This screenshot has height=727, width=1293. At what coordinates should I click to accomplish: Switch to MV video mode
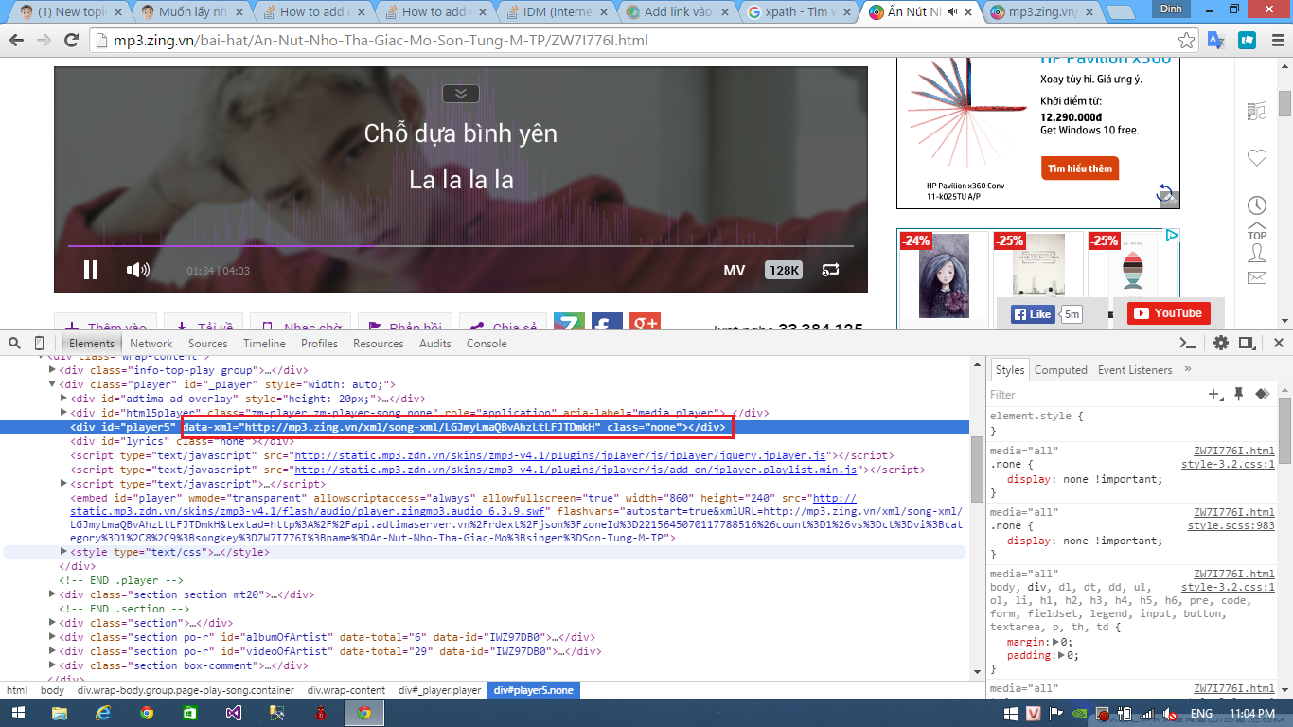tap(735, 271)
